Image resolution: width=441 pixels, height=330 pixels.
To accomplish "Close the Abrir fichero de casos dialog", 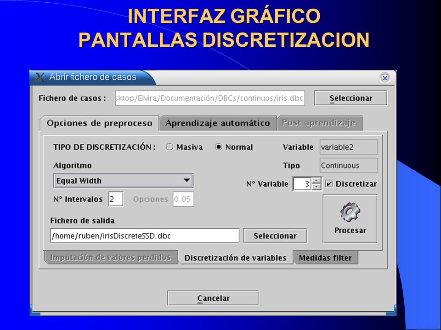I will [x=385, y=78].
